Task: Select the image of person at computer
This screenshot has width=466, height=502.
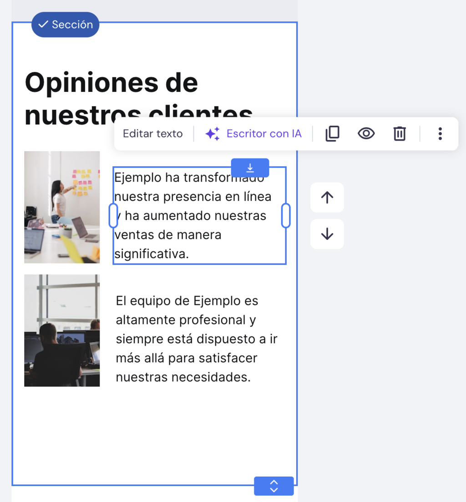Action: point(62,330)
